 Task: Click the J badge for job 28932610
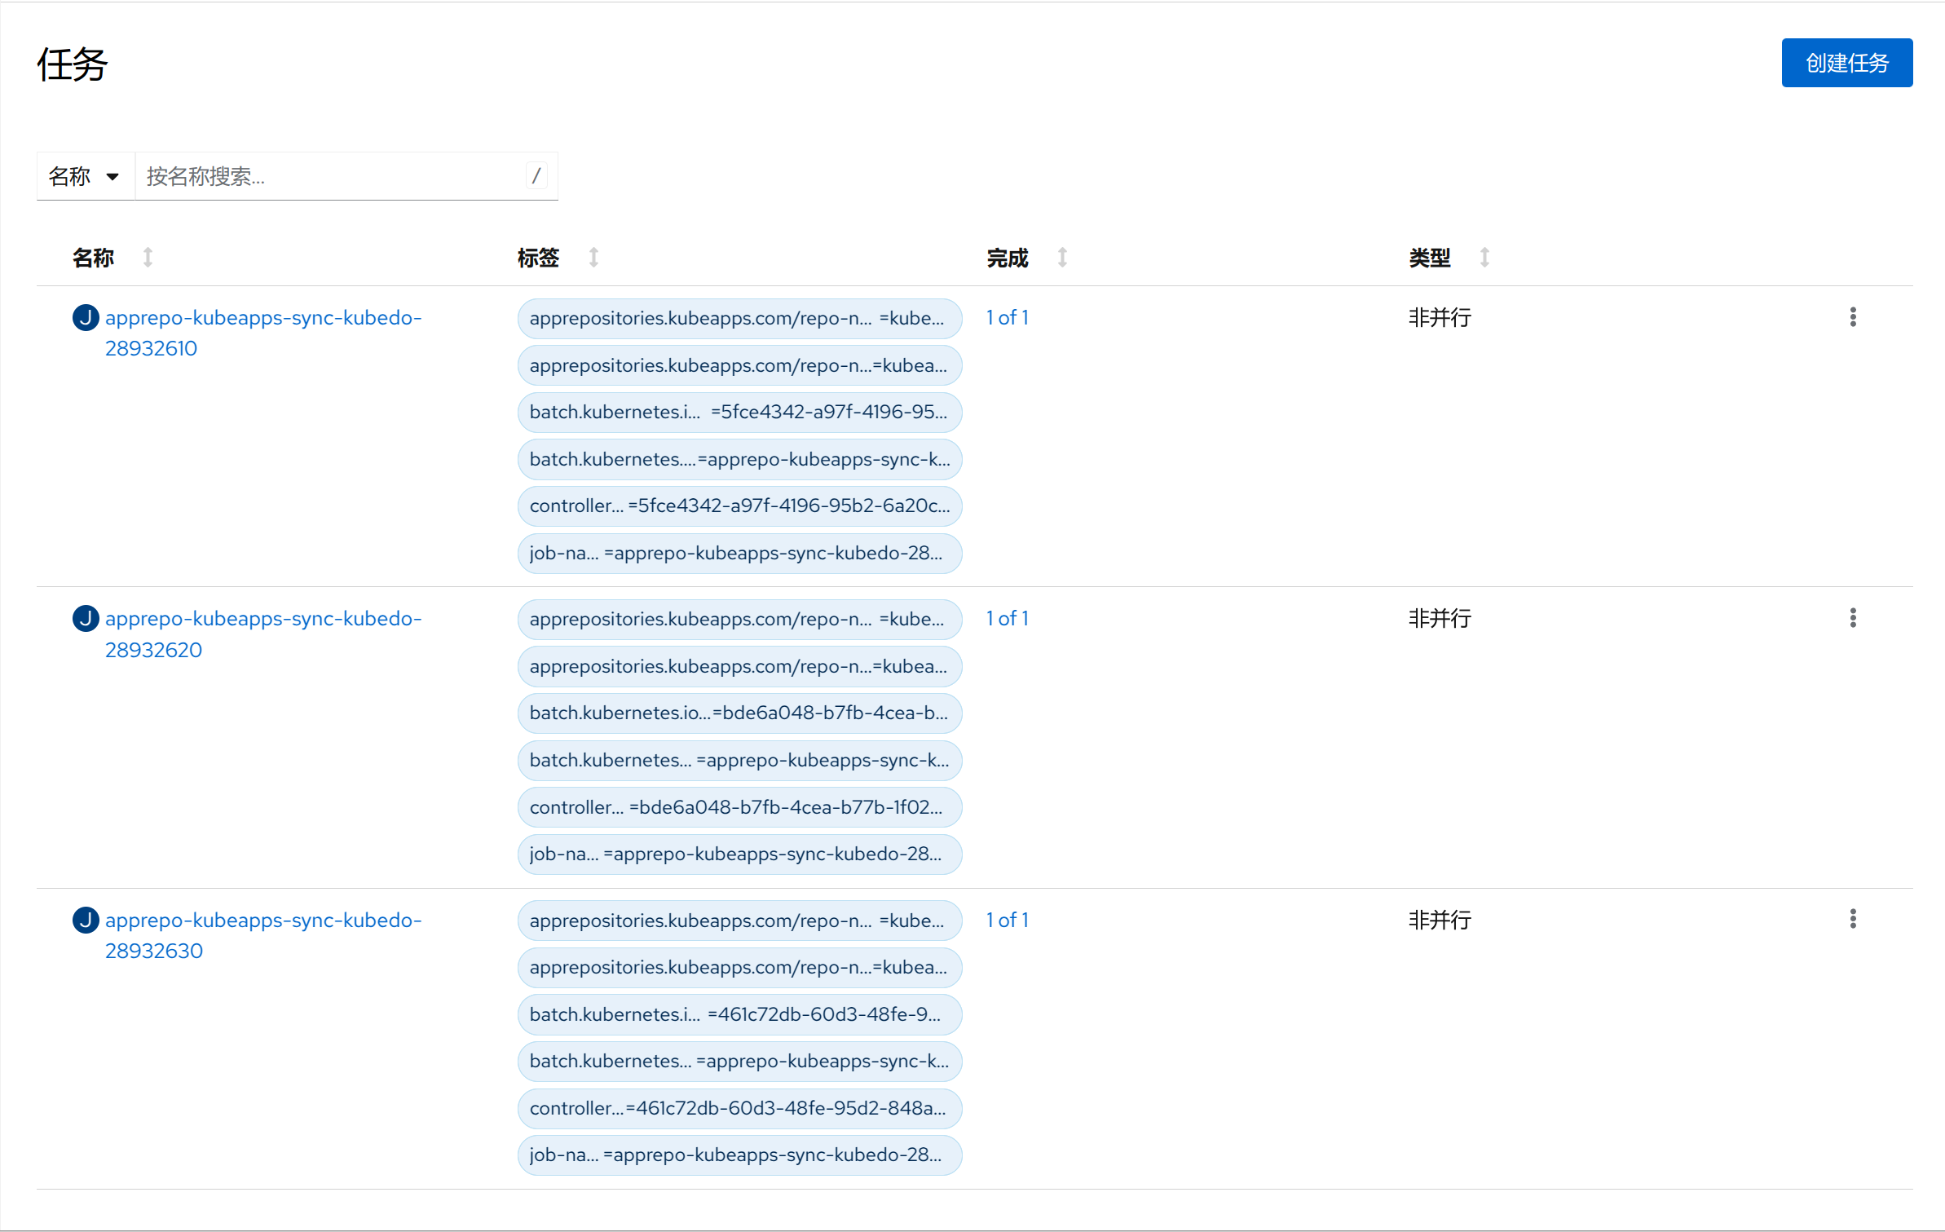point(86,317)
